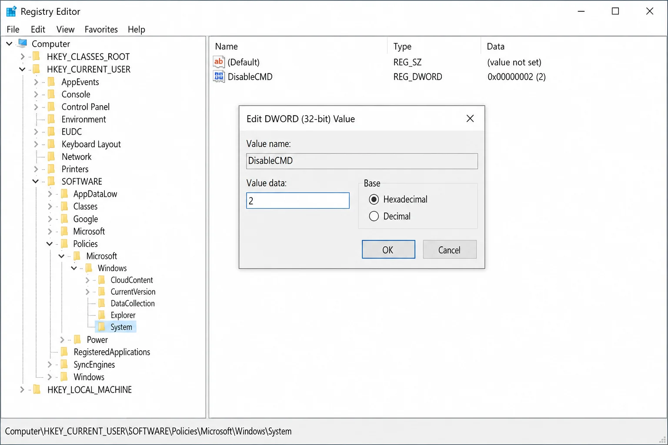Image resolution: width=668 pixels, height=445 pixels.
Task: Click the Printers folder icon
Action: click(x=51, y=169)
